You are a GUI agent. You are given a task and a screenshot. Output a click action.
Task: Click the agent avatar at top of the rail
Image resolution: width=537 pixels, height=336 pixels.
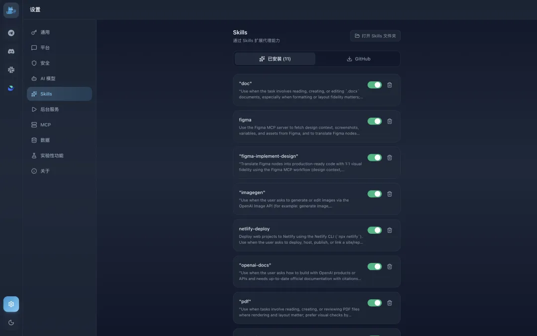click(11, 10)
